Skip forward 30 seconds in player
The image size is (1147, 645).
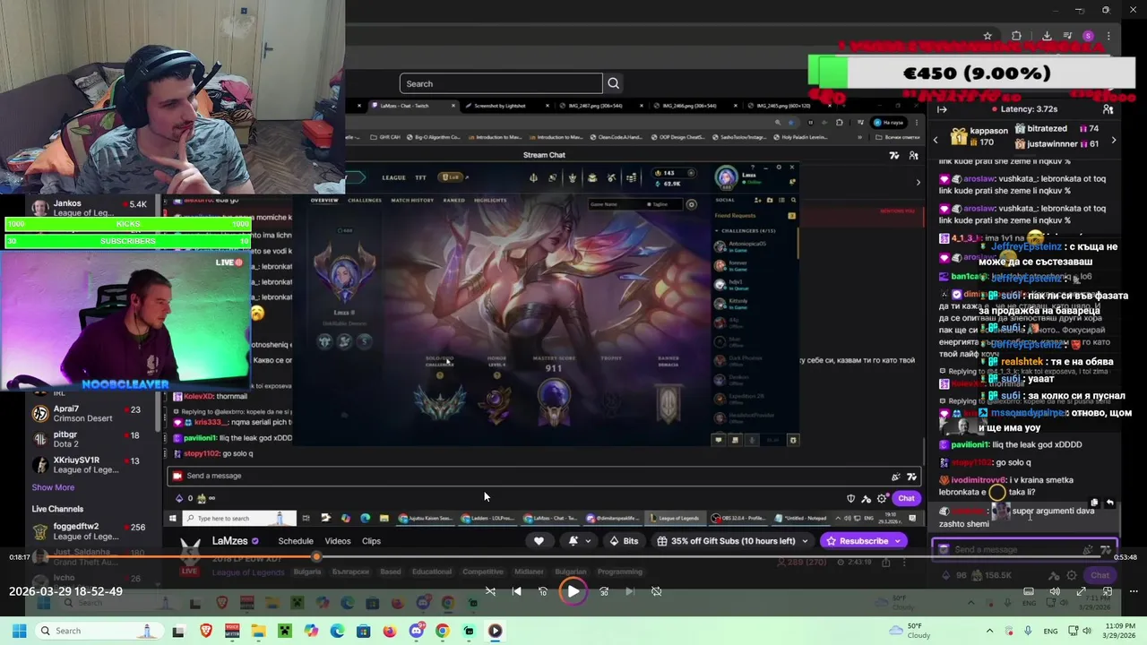click(604, 591)
